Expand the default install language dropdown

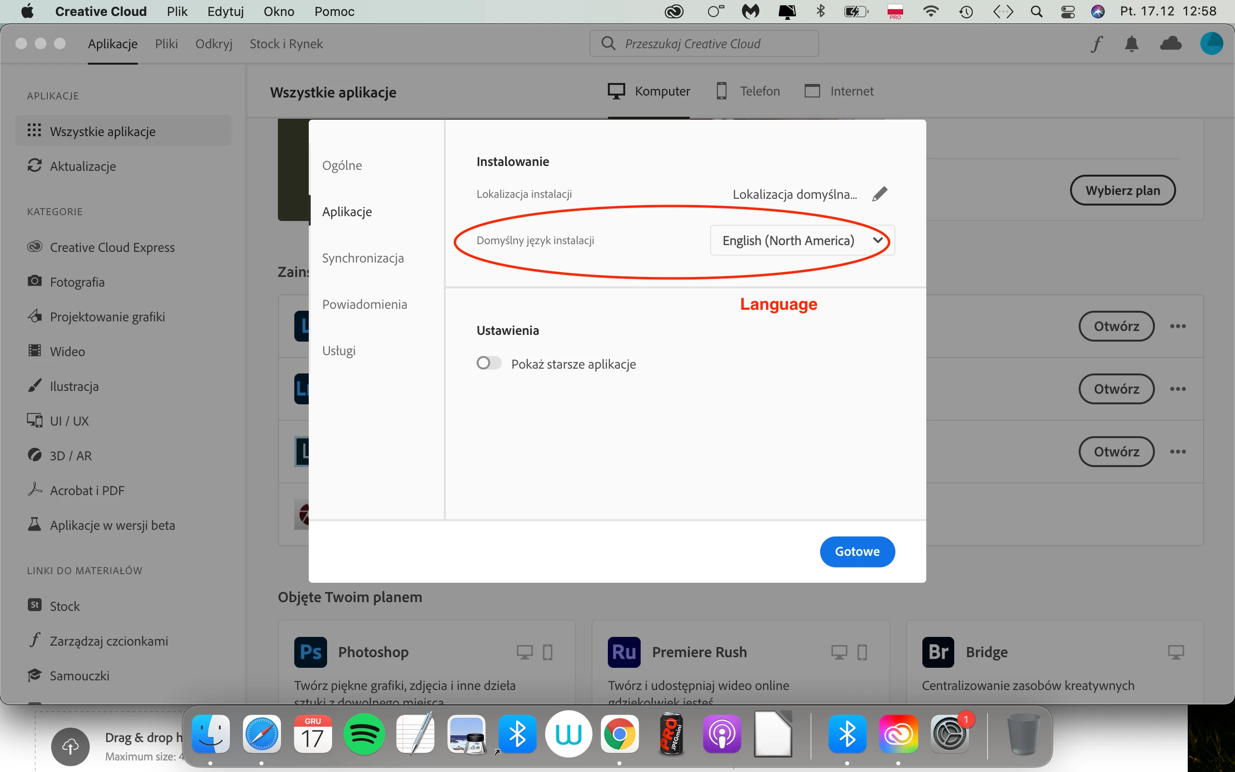coord(802,240)
